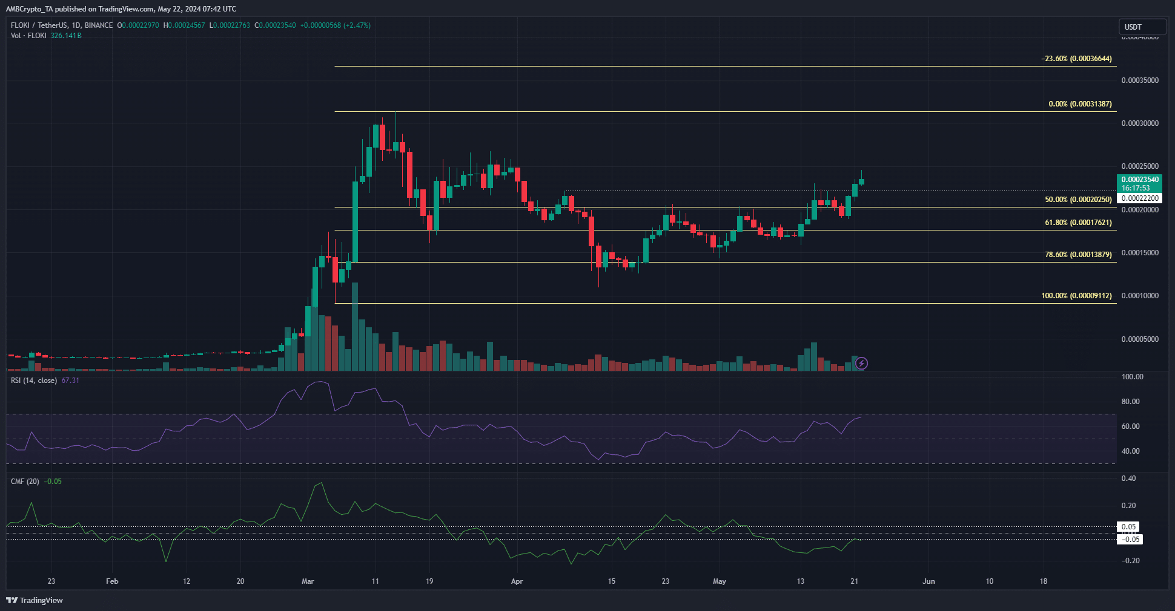
Task: Click the Mar date label on time axis
Action: click(308, 581)
